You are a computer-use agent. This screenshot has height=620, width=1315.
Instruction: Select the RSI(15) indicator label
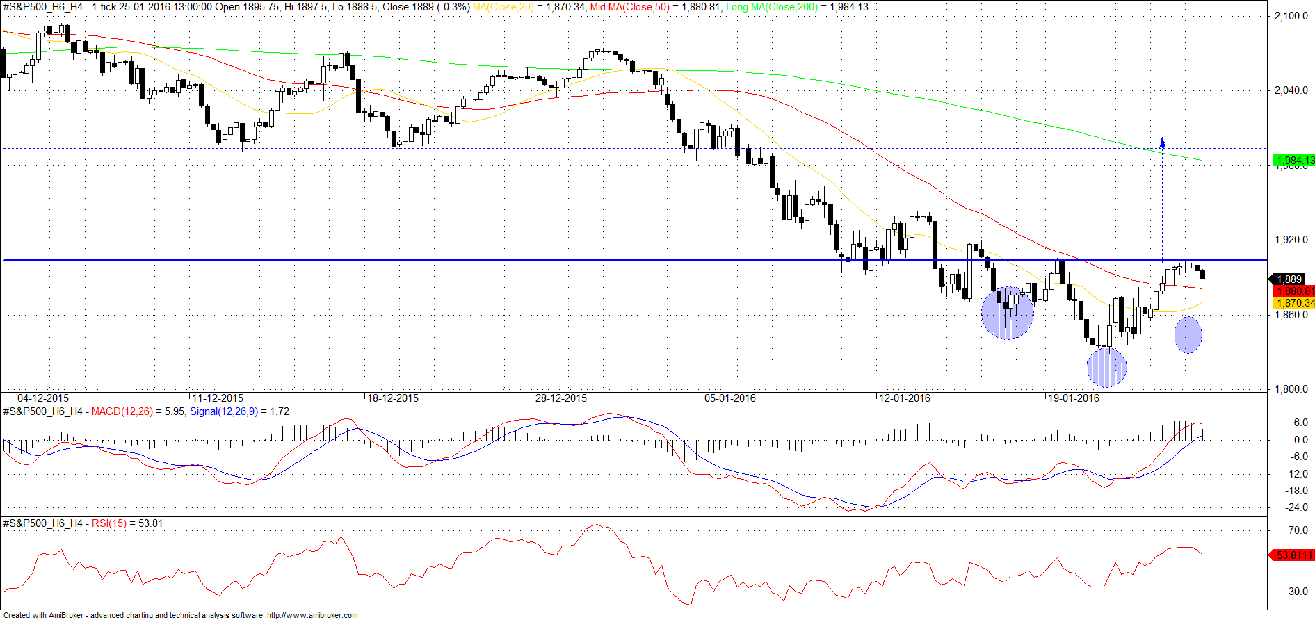(x=109, y=523)
